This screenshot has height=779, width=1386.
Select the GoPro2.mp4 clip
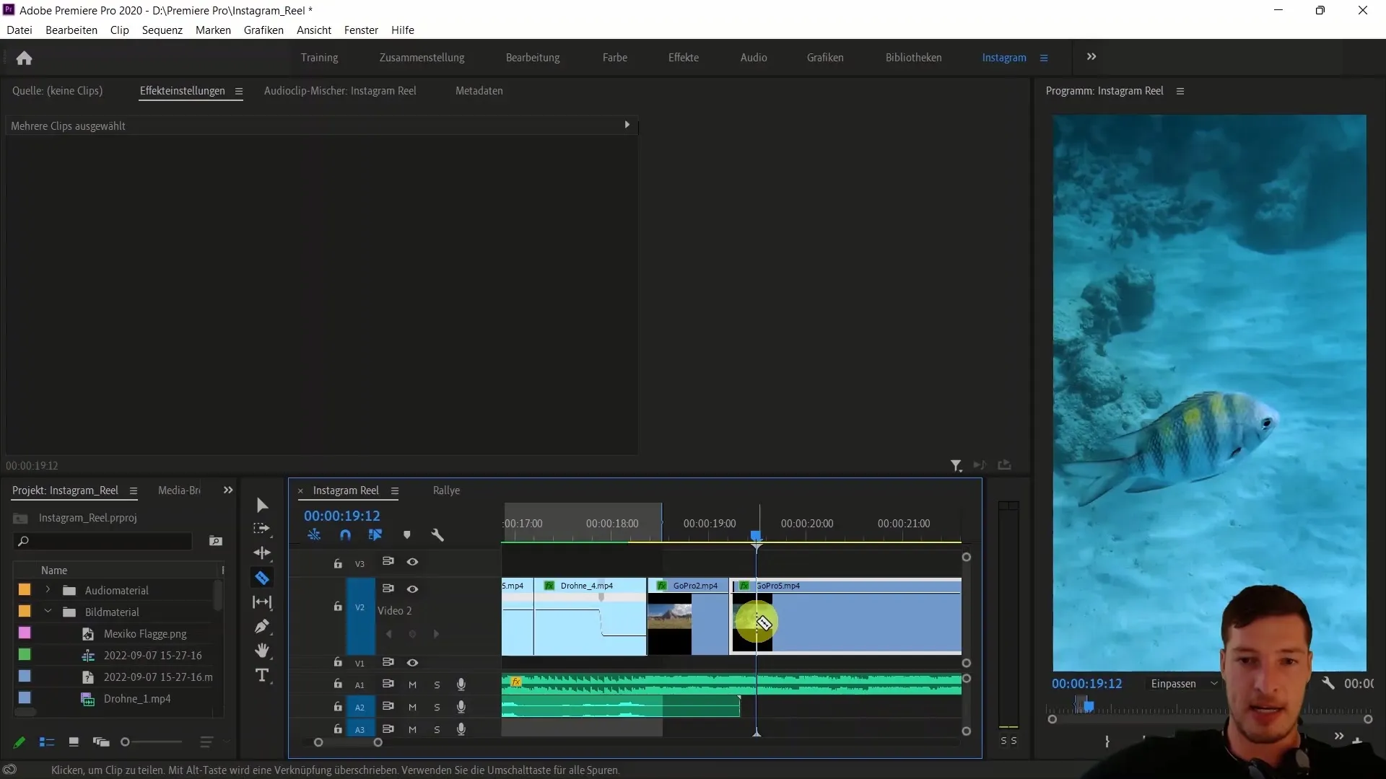(688, 617)
